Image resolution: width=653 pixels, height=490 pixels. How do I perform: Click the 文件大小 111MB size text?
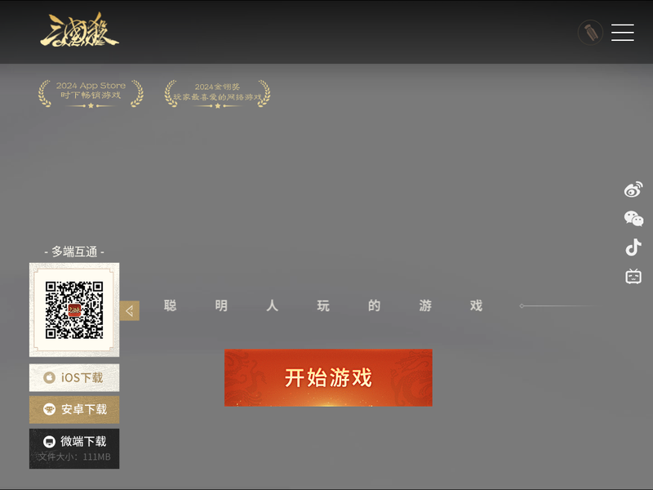click(x=74, y=457)
